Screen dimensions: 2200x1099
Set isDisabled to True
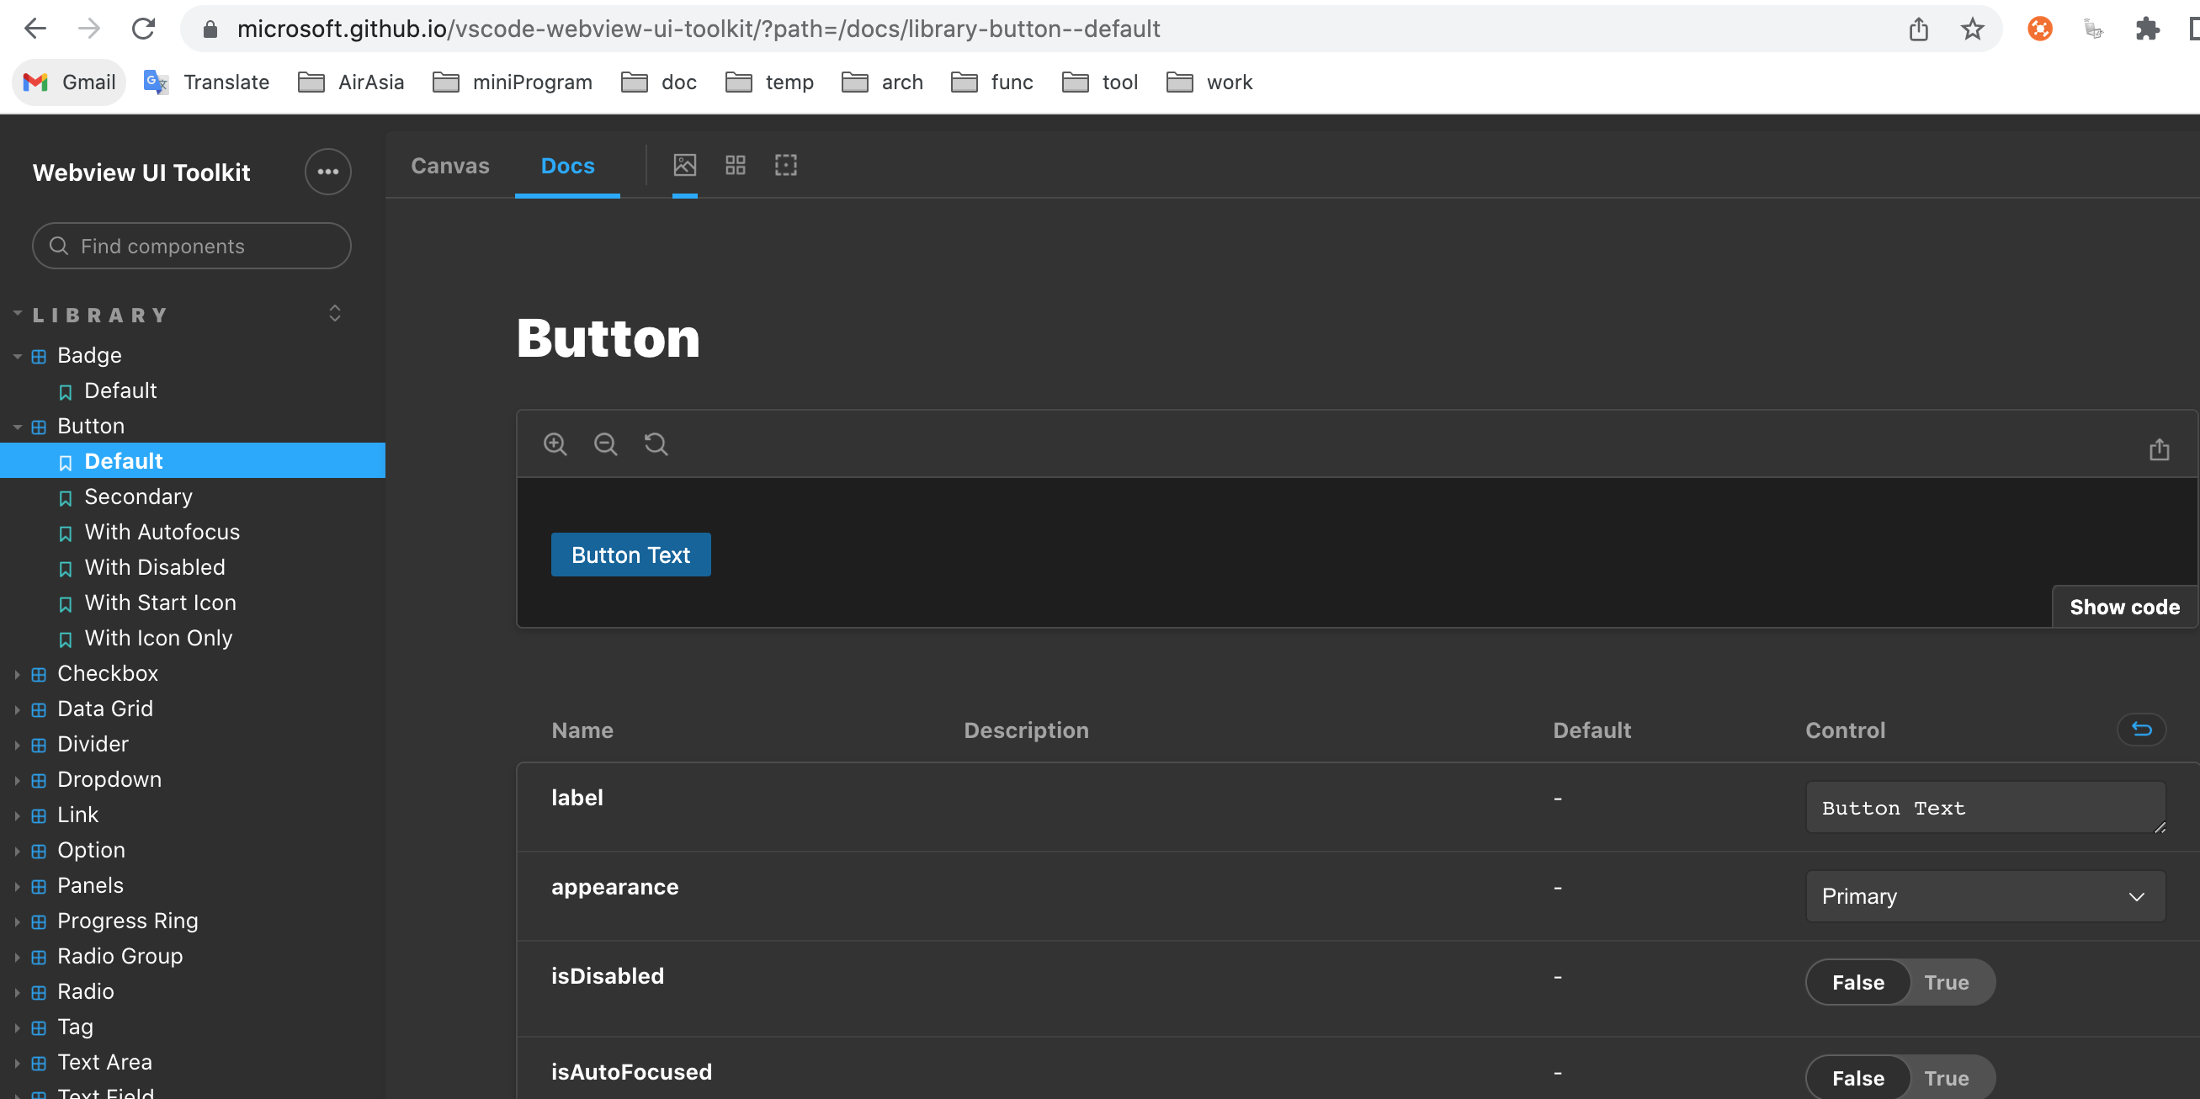coord(1947,982)
